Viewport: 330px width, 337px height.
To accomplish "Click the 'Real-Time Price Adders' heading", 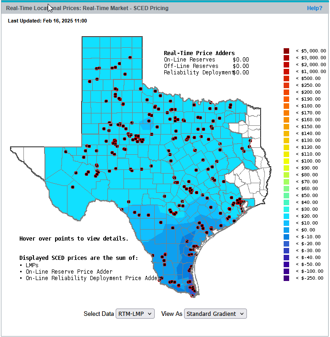I will pos(199,53).
